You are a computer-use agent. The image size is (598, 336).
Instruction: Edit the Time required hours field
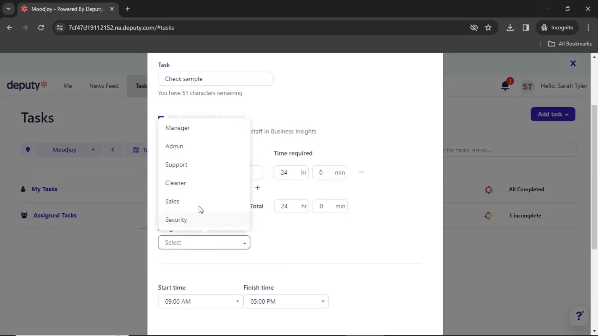tap(291, 172)
